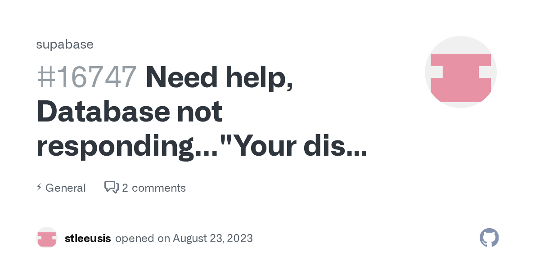Open stleeusis small profile avatar
The height and width of the screenshot is (270, 540).
(x=47, y=238)
